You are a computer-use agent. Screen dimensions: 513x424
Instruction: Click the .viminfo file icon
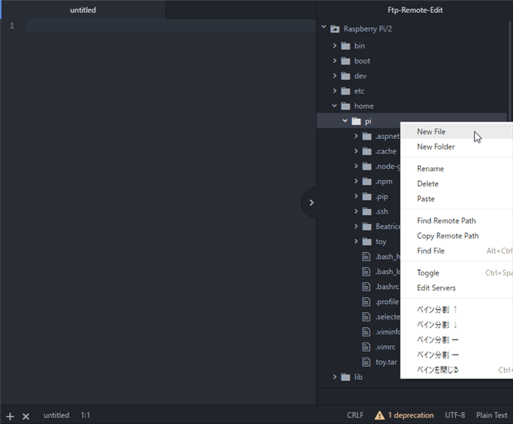click(x=366, y=332)
